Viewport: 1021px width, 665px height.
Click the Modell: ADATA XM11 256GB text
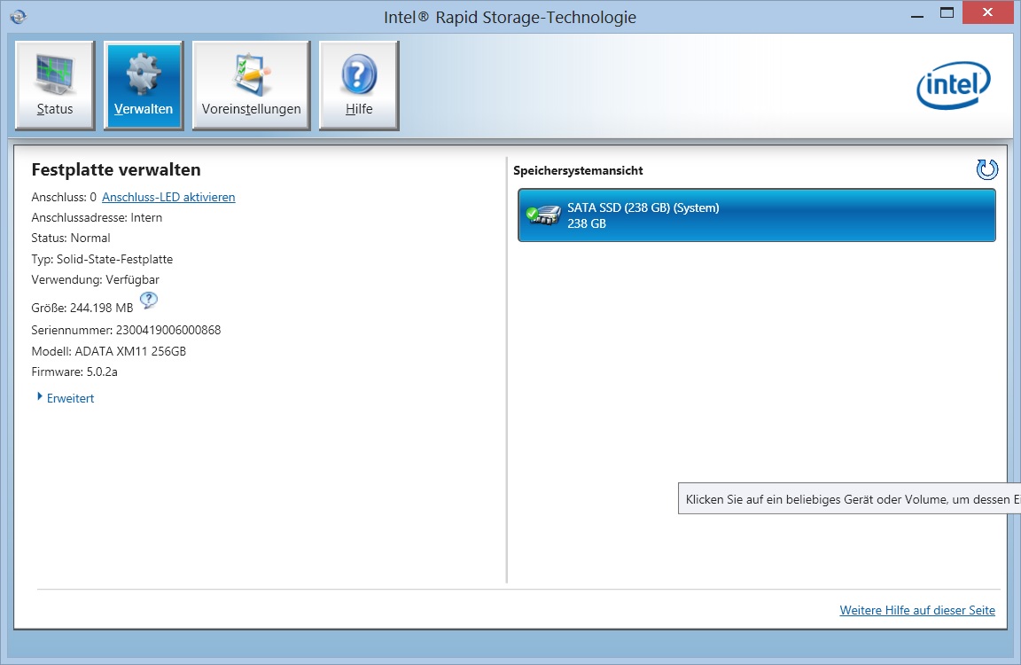coord(109,351)
